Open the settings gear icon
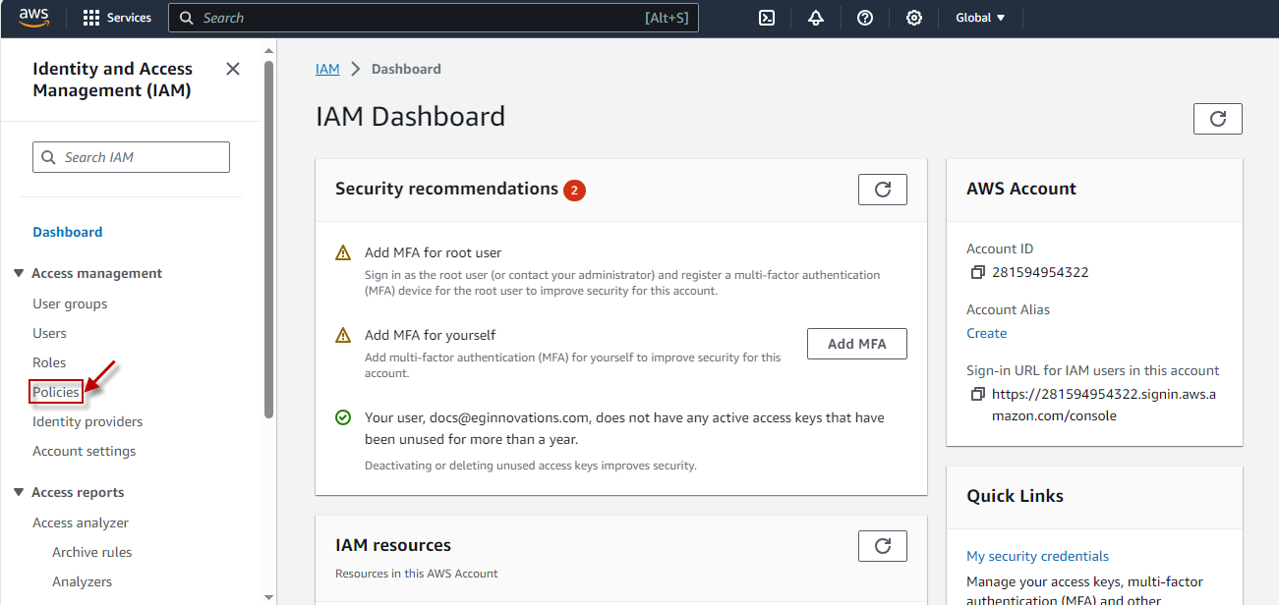Viewport: 1279px width, 605px height. pyautogui.click(x=914, y=18)
